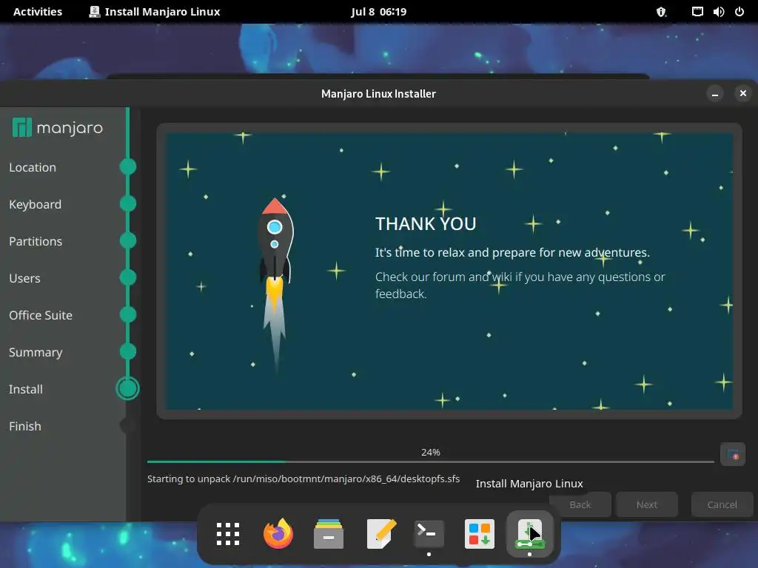Click the Install Manjaro Linux dock icon
The width and height of the screenshot is (758, 568).
coord(530,534)
